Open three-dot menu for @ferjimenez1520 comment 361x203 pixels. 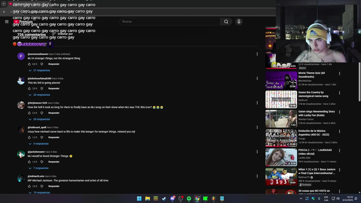257,103
